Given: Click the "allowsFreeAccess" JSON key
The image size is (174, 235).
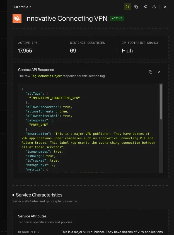Looking at the screenshot, I should (x=42, y=107).
